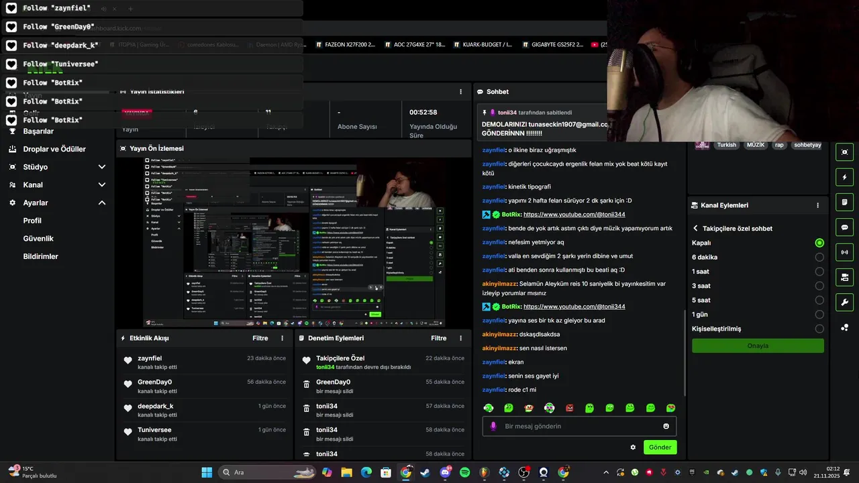This screenshot has height=483, width=859.
Task: Insert the red angry emote
Action: coord(570,408)
